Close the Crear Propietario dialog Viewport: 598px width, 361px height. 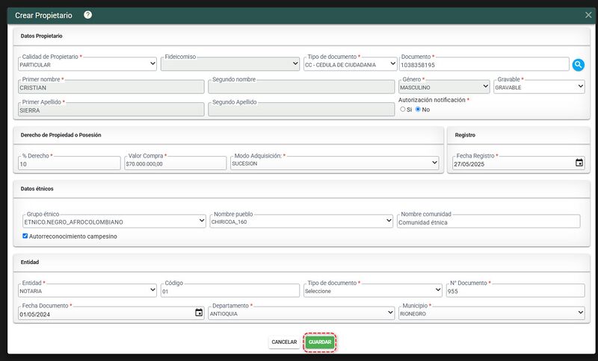[x=588, y=15]
